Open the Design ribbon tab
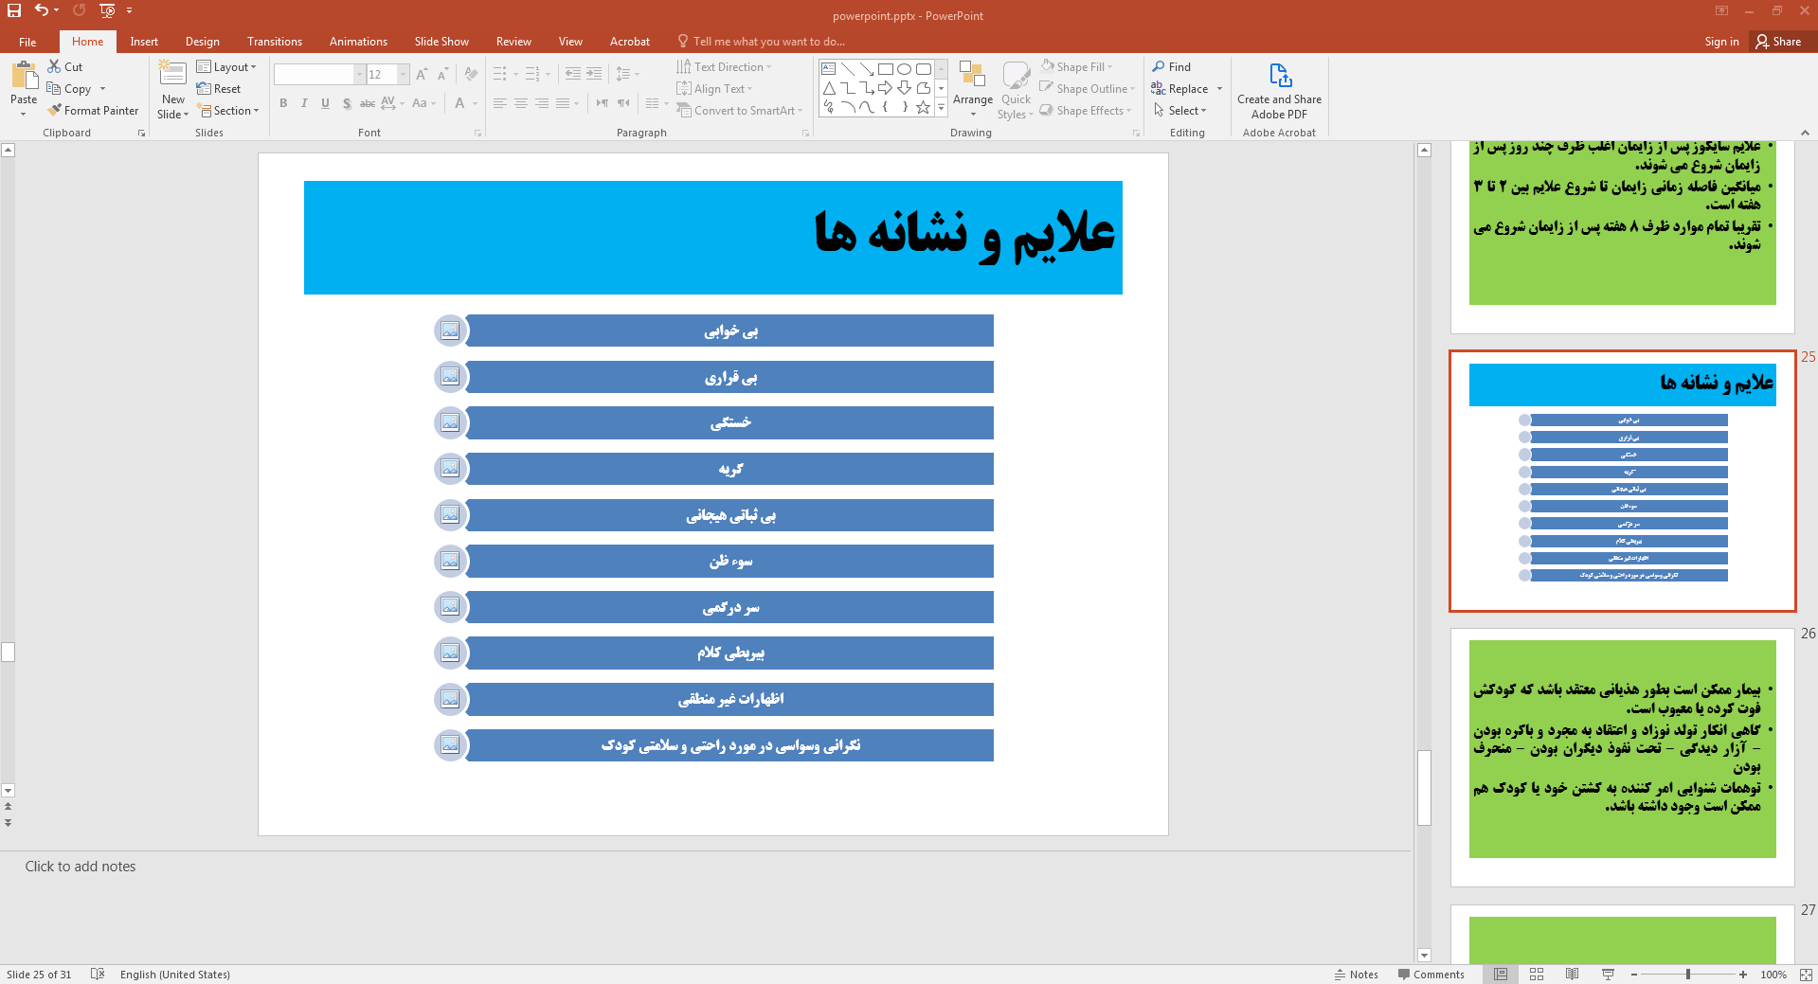 coord(203,42)
